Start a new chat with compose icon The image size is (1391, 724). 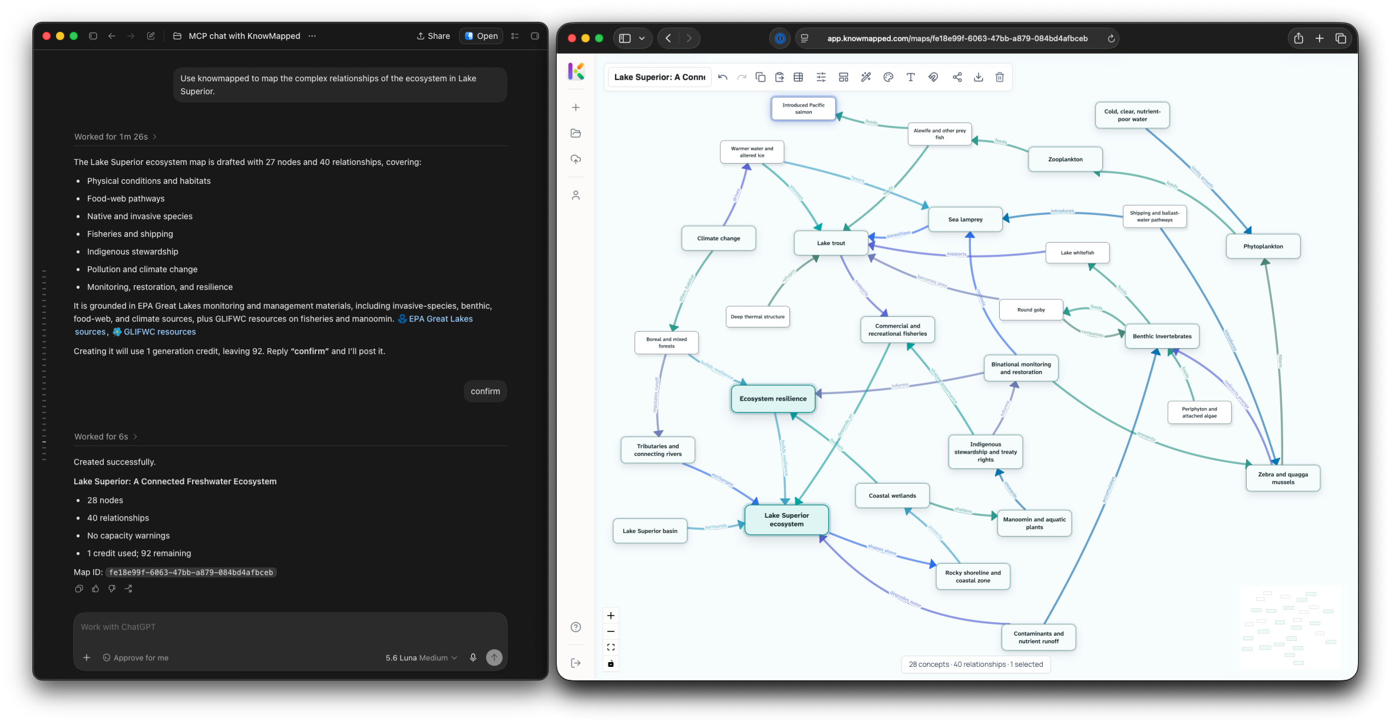click(x=151, y=36)
